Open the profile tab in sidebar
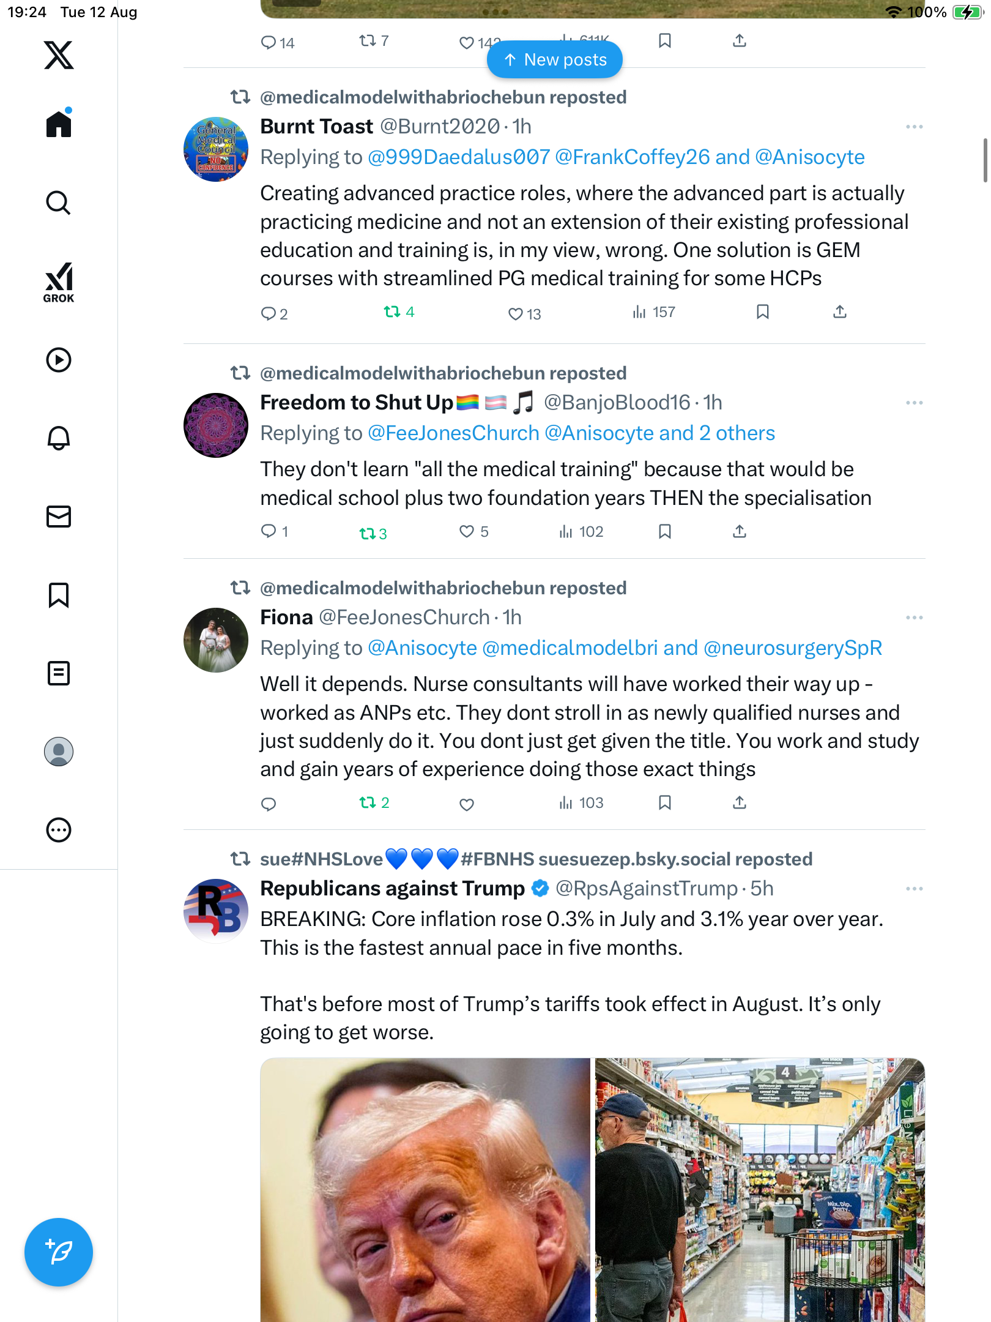Viewport: 991px width, 1322px height. point(59,751)
